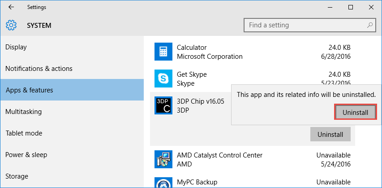Select 3DP Chip v16.05 entry name
This screenshot has height=188, width=382.
coord(201,101)
